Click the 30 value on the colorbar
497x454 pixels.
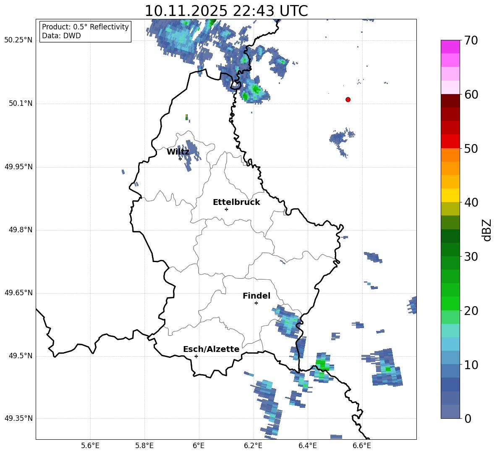[471, 257]
